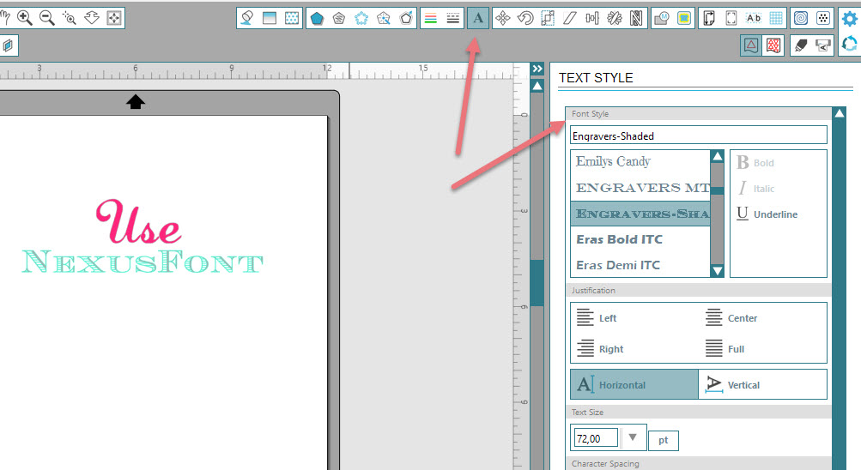861x470 pixels.
Task: Open Cut Settings triangle icon
Action: coord(750,45)
